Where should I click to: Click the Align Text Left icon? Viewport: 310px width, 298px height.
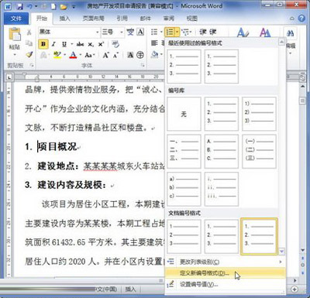tap(154, 43)
